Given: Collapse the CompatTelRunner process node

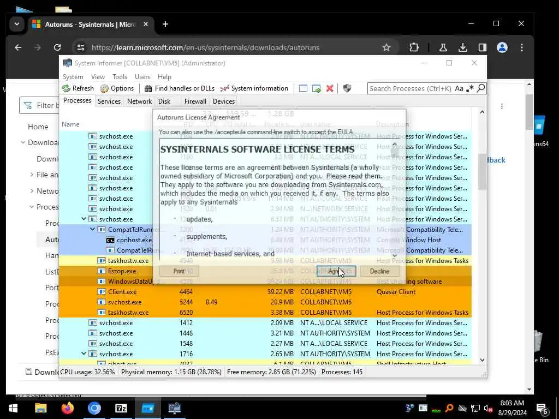Looking at the screenshot, I should point(92,229).
